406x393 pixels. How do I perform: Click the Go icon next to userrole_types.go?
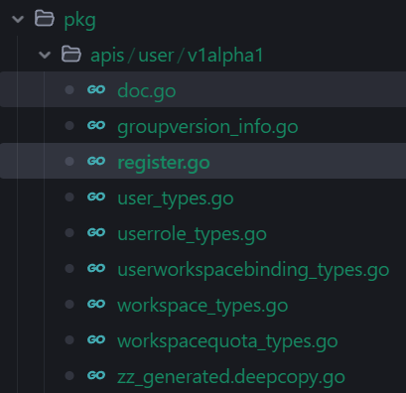pyautogui.click(x=96, y=232)
